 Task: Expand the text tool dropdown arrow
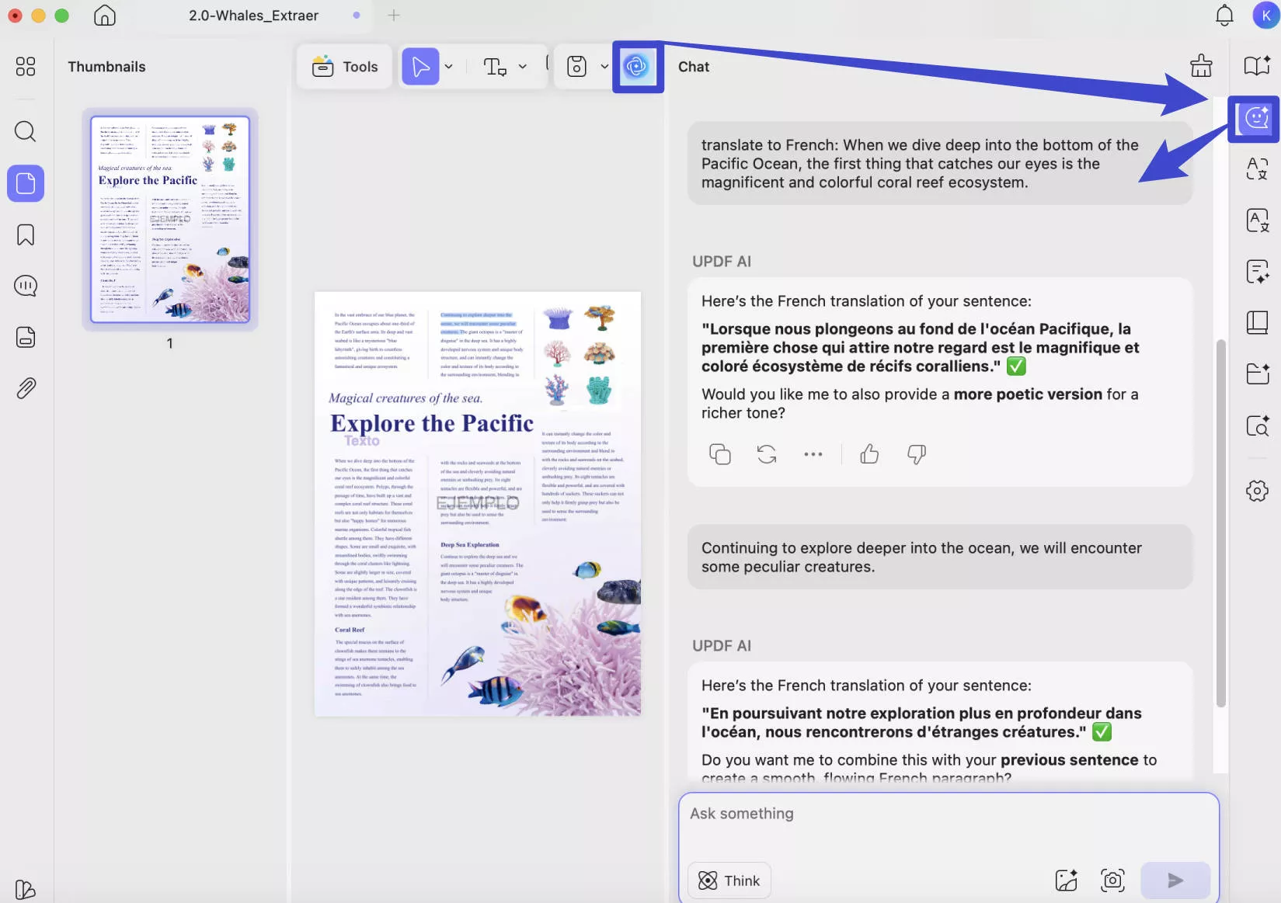[x=523, y=67]
